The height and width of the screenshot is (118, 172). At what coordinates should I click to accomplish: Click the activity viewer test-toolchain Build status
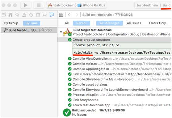pyautogui.click(x=153, y=5)
